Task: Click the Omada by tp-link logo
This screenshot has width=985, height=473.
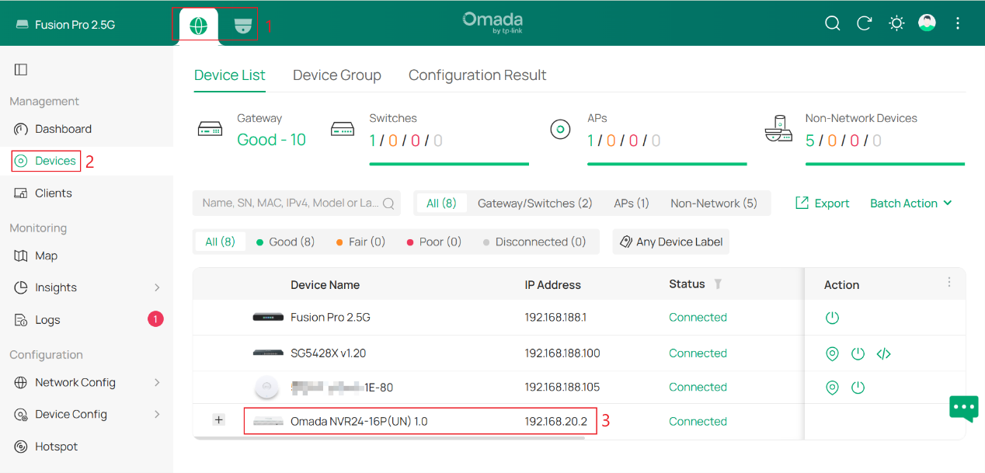Action: click(493, 23)
